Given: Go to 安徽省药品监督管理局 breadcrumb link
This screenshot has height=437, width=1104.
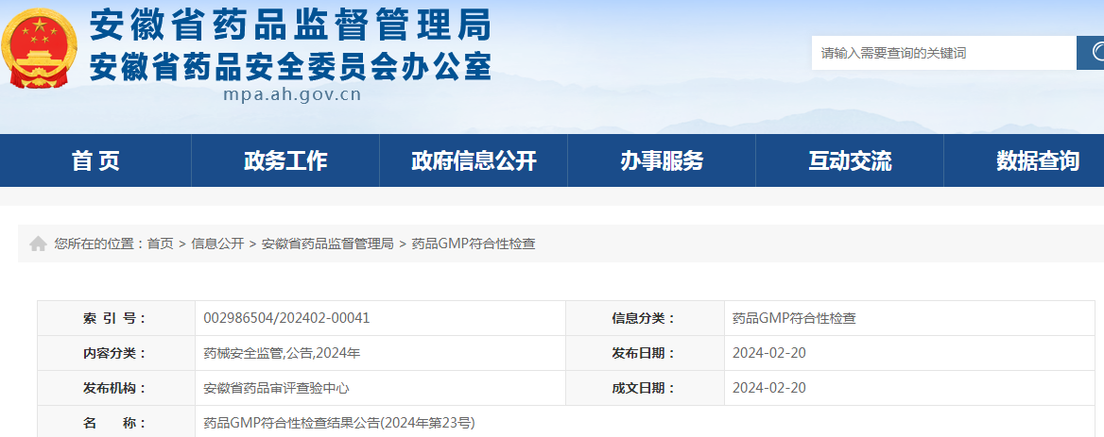Looking at the screenshot, I should pos(327,244).
